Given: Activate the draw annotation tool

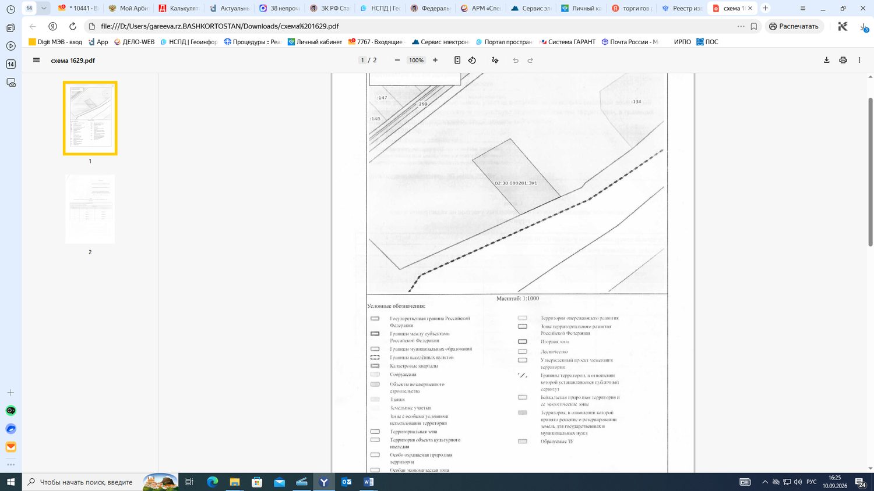Looking at the screenshot, I should [495, 60].
